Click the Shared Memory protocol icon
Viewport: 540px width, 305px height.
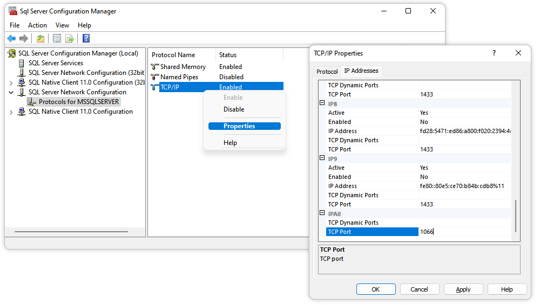(154, 67)
